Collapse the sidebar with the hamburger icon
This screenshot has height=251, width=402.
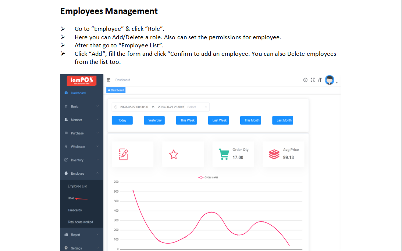108,80
